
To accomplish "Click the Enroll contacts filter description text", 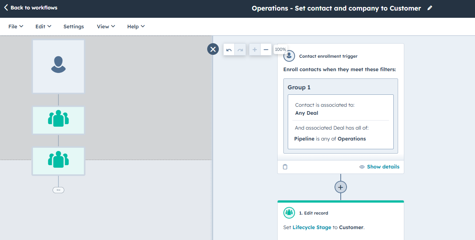I will tap(340, 69).
